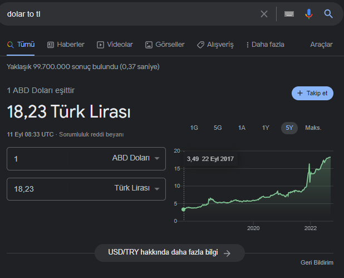The width and height of the screenshot is (344, 278).
Task: Follow the currency pair with Takip et
Action: click(x=312, y=93)
